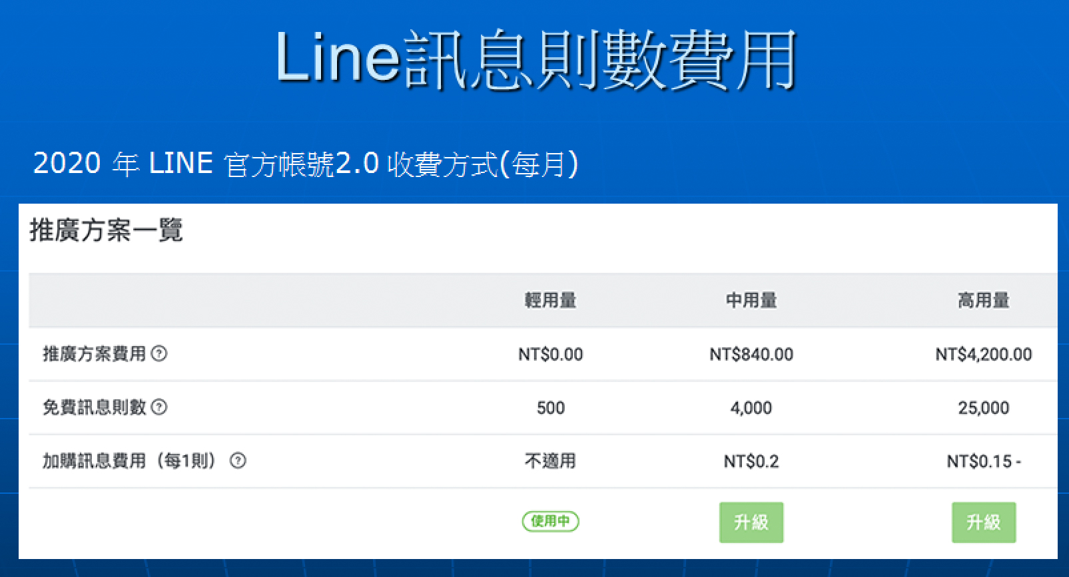Click the 500 free messages value
1069x577 pixels.
[x=551, y=408]
